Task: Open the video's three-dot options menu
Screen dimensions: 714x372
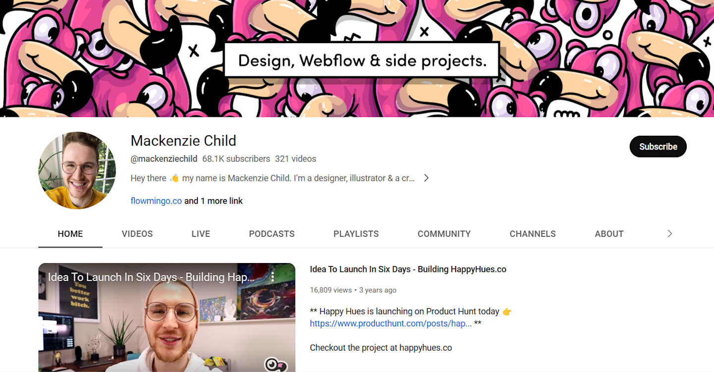Action: [x=272, y=277]
